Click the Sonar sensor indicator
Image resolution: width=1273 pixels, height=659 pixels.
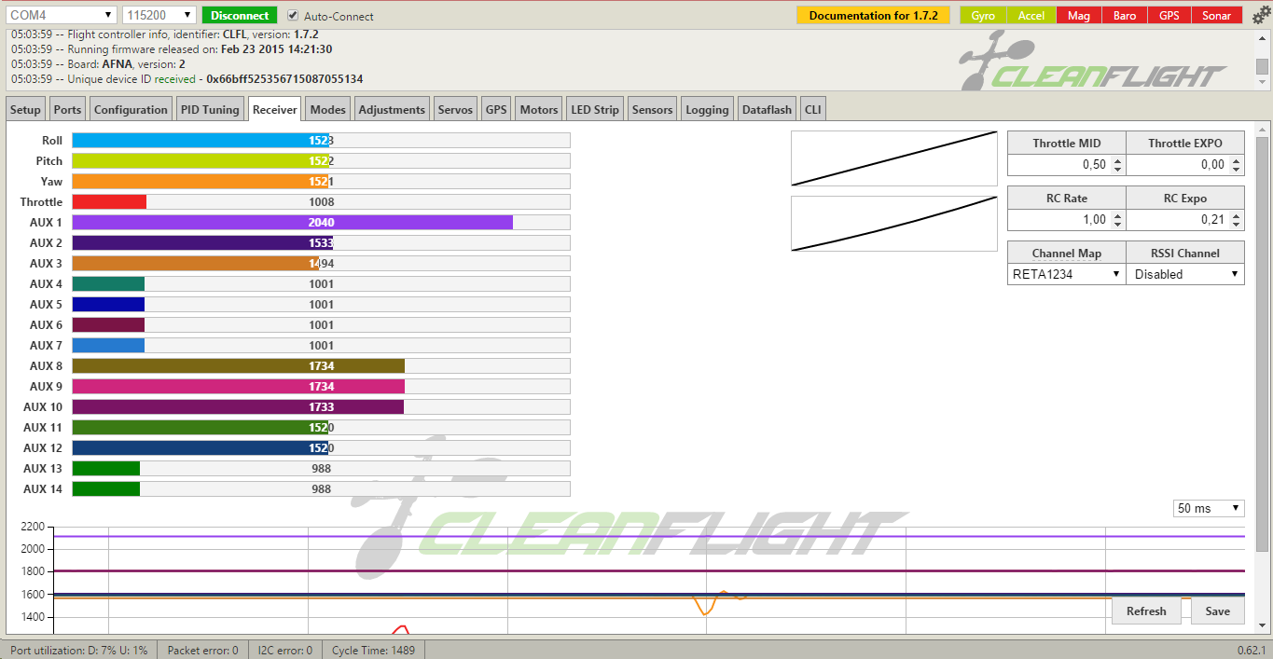(1216, 16)
